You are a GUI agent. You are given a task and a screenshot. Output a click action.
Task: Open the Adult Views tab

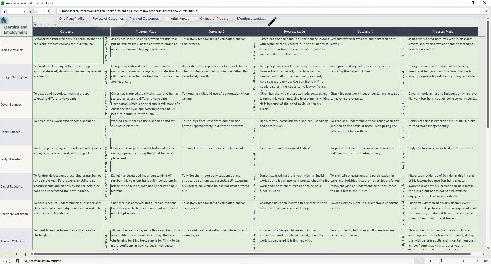click(x=180, y=19)
